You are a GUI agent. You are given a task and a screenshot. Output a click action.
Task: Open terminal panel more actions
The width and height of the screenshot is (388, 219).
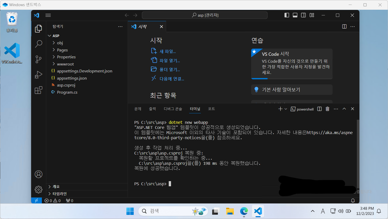click(x=336, y=109)
